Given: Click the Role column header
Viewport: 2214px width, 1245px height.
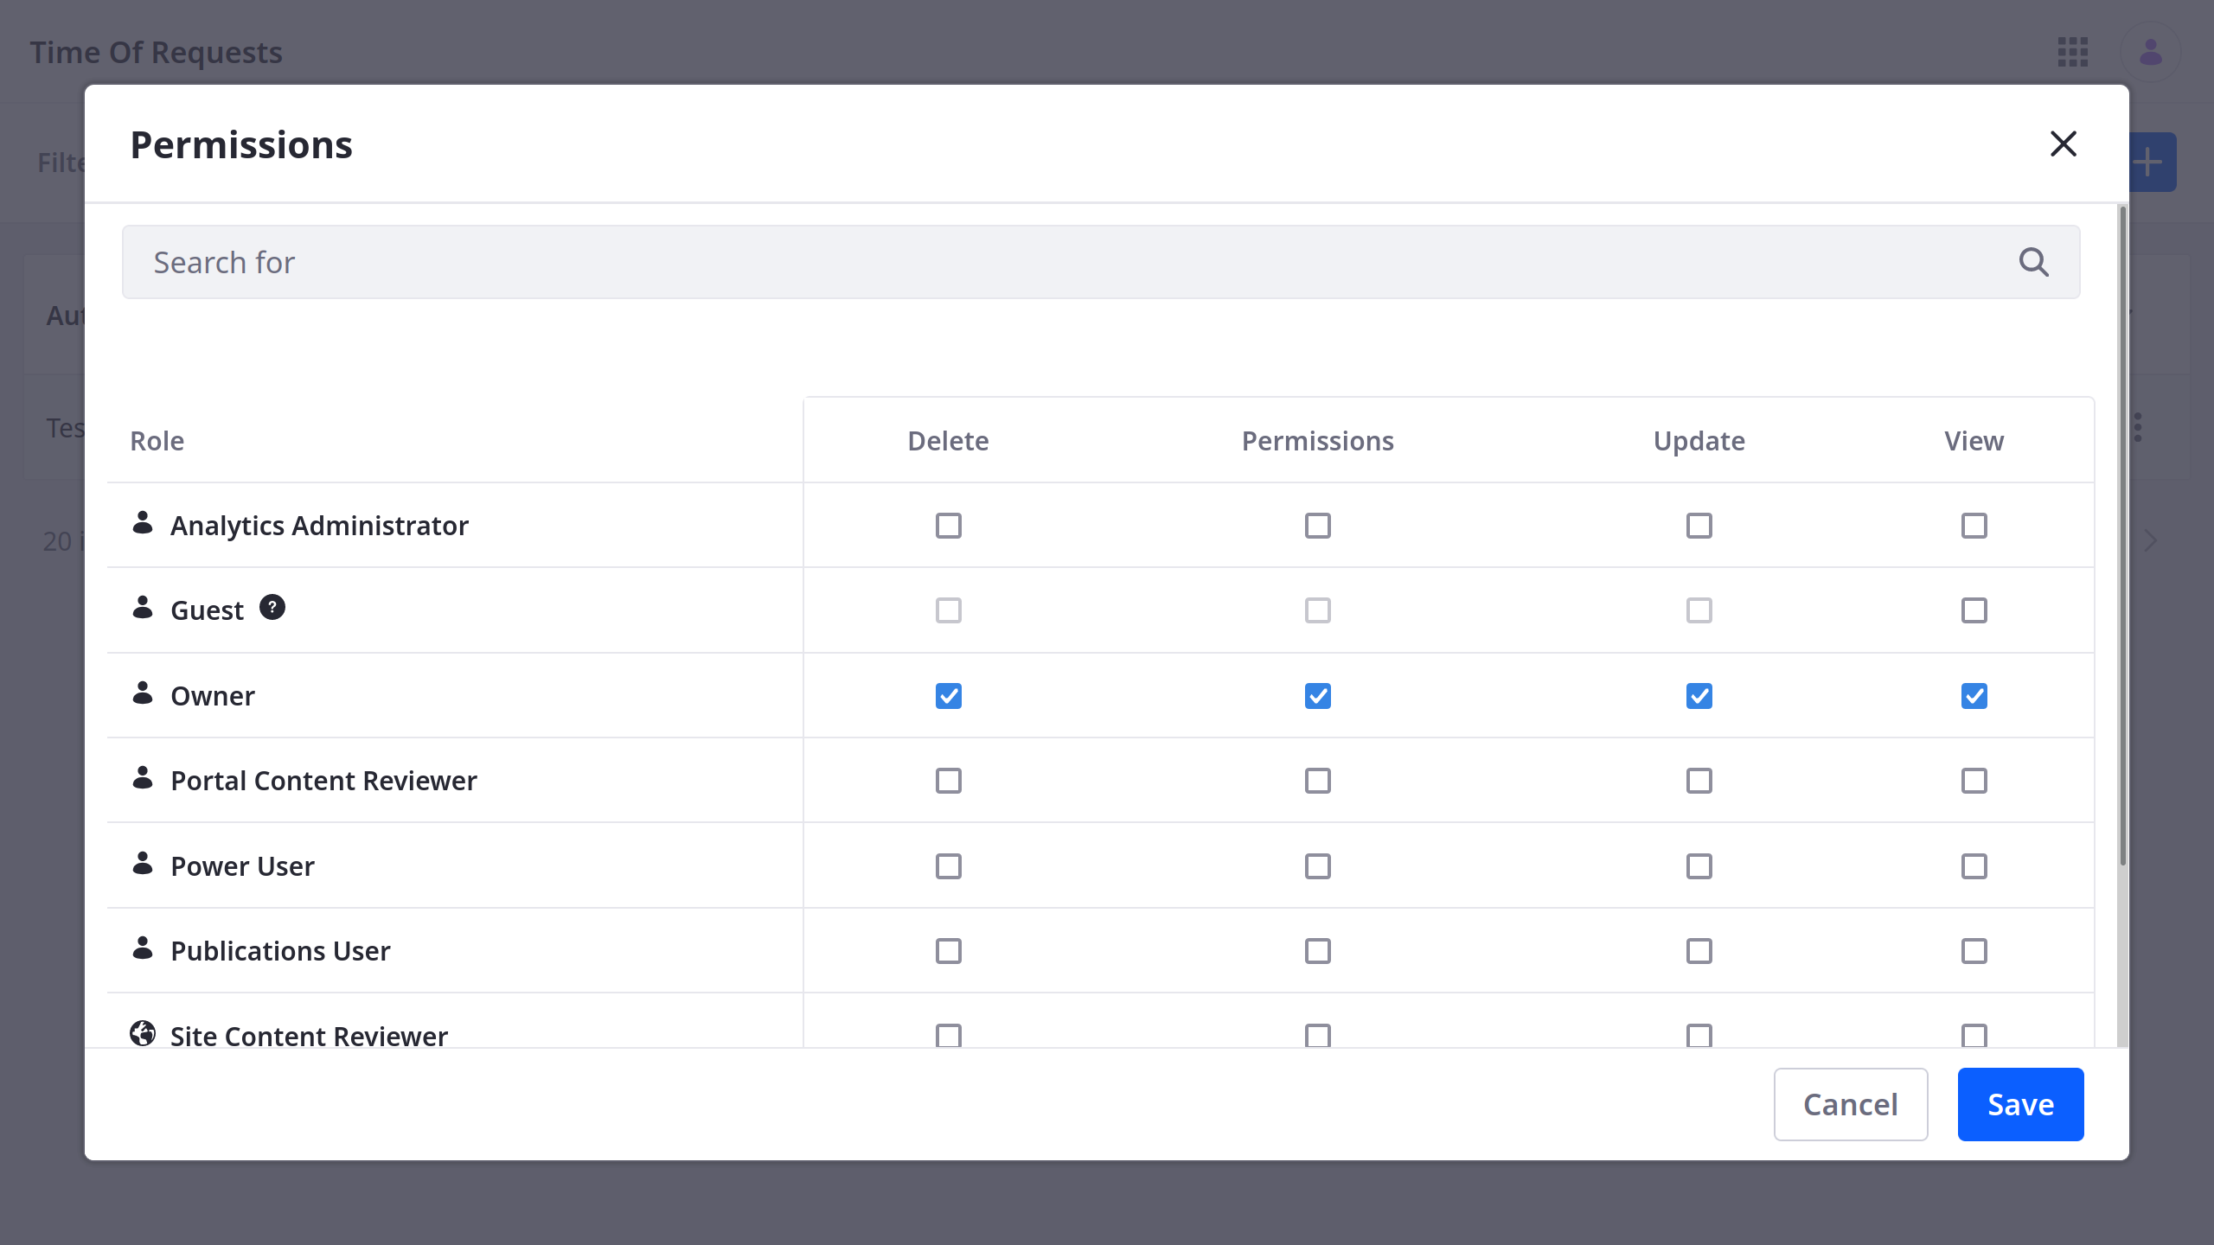Looking at the screenshot, I should click(x=157, y=441).
